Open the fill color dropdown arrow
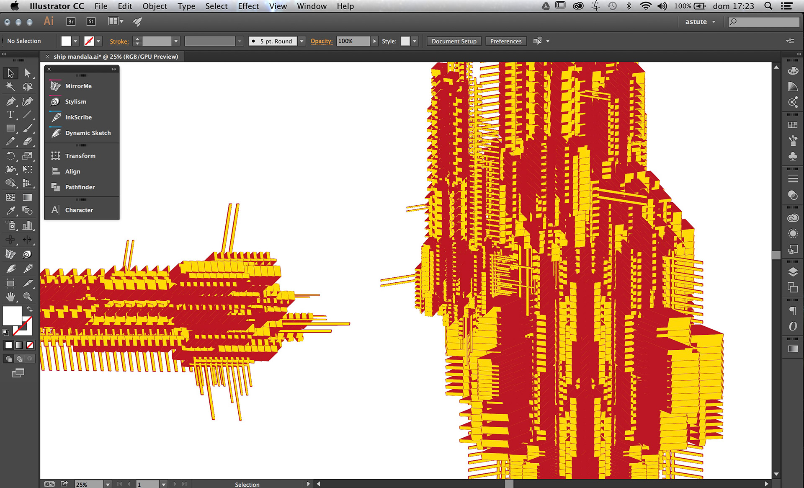The image size is (804, 488). [x=76, y=41]
